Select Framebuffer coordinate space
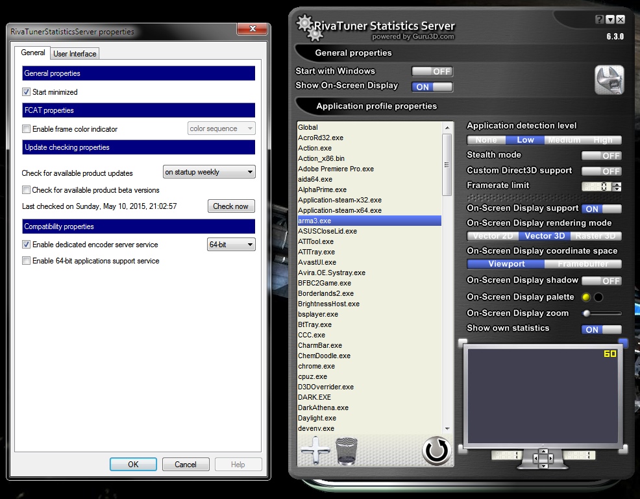Screen dimensions: 640x499 tap(583, 264)
